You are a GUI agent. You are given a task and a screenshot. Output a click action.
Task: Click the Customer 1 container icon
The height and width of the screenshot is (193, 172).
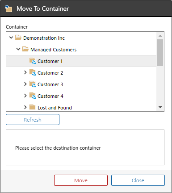pyautogui.click(x=33, y=61)
